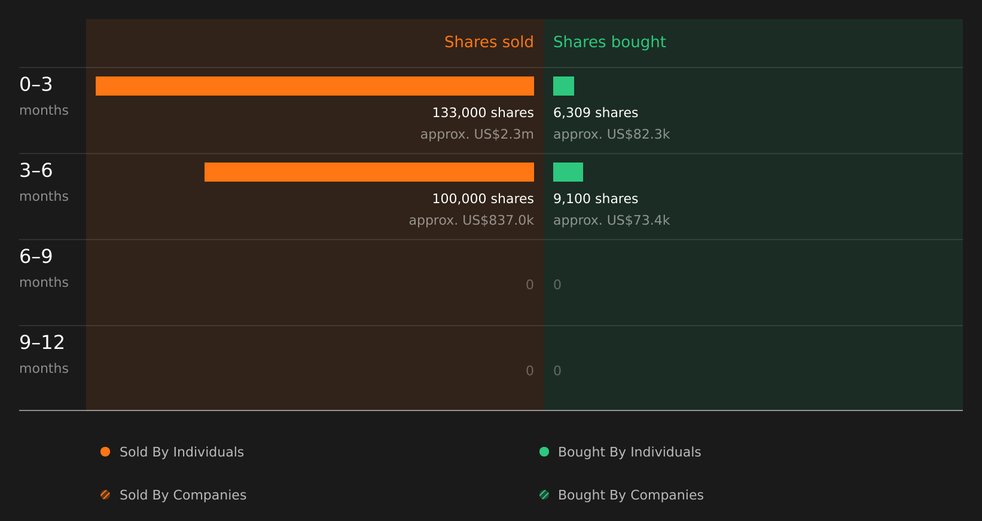Click the orange 3–6 months shares sold bar

[x=369, y=172]
